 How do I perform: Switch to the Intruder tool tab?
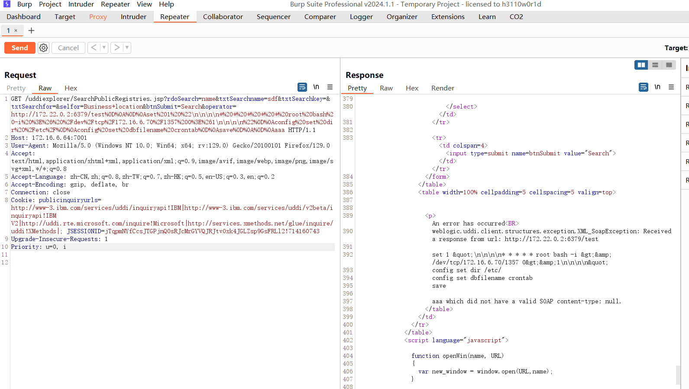tap(133, 17)
